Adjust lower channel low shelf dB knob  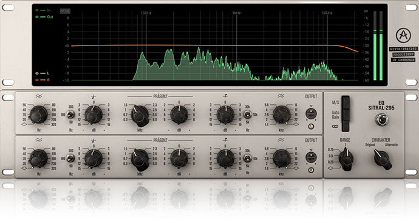coord(94,158)
